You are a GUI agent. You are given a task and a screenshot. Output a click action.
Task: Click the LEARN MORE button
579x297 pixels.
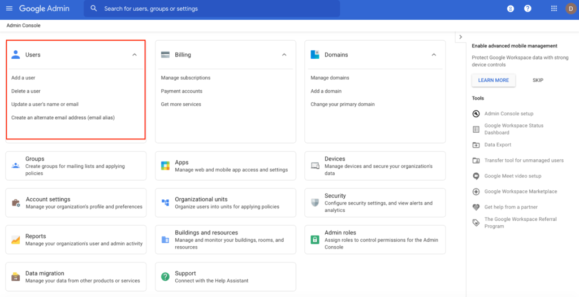(493, 80)
